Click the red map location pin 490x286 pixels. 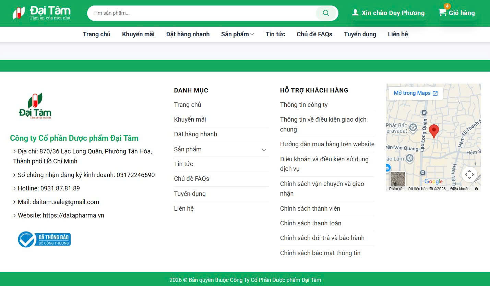434,131
